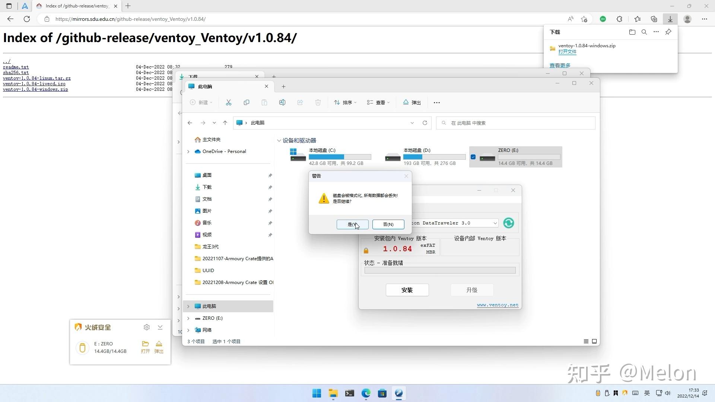
Task: Open the Explorer toolbar overflow menu
Action: 436,102
